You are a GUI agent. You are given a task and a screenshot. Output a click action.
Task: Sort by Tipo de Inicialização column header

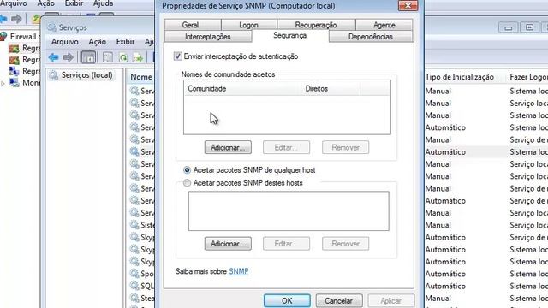point(459,77)
